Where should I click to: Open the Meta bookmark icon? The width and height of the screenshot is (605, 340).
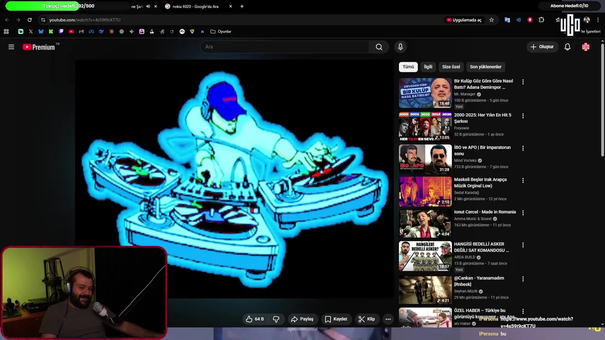[x=91, y=32]
